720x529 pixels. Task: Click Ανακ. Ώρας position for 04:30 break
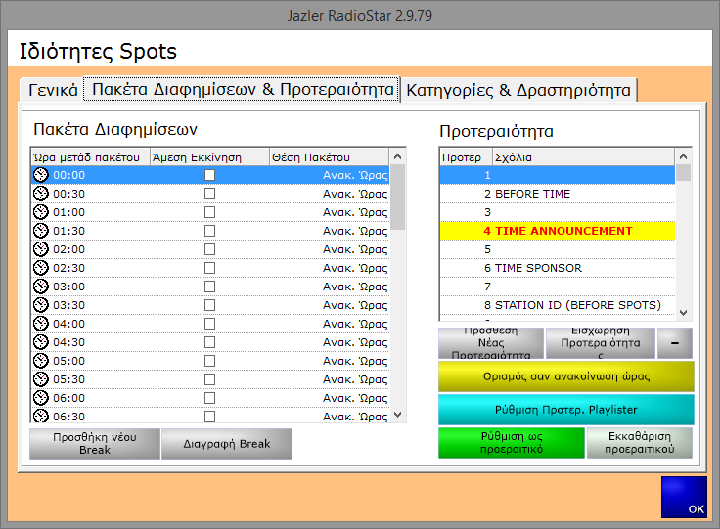(355, 342)
